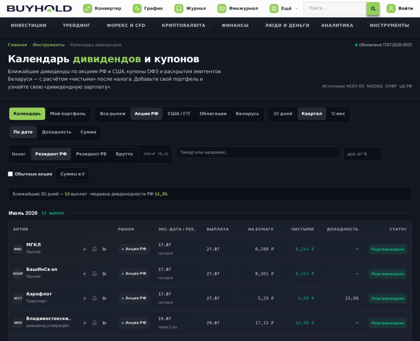Image resolution: width=420 pixels, height=341 pixels.
Task: Expand ИНВЕСТИЦИИ menu
Action: point(30,25)
